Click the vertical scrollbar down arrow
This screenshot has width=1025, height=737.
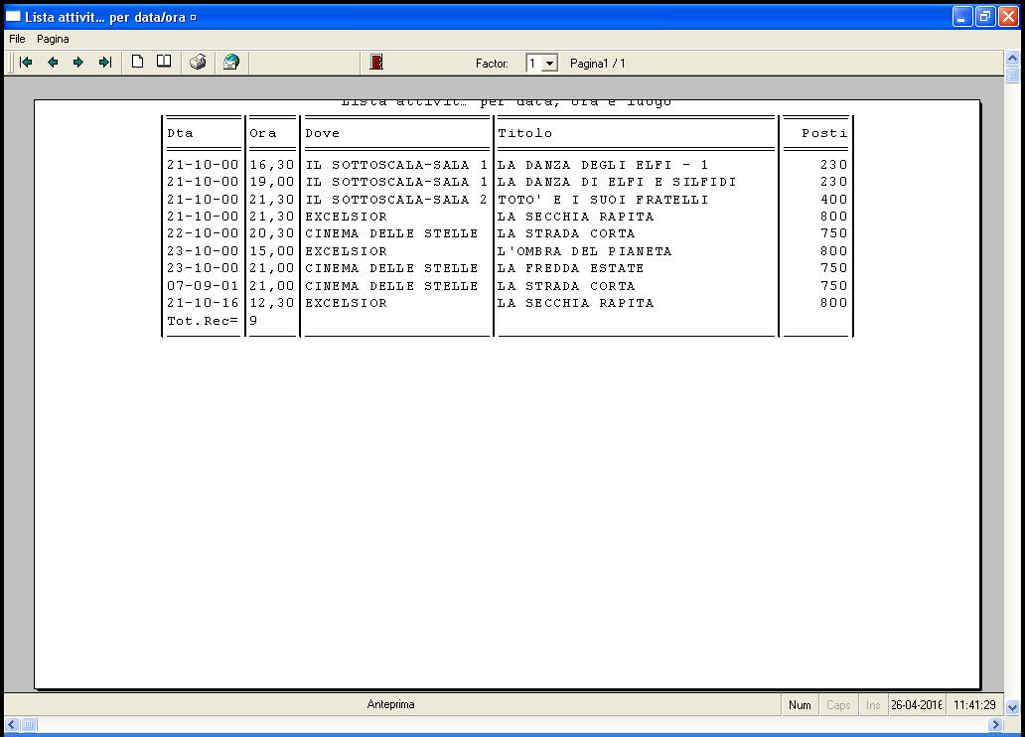(x=1012, y=707)
